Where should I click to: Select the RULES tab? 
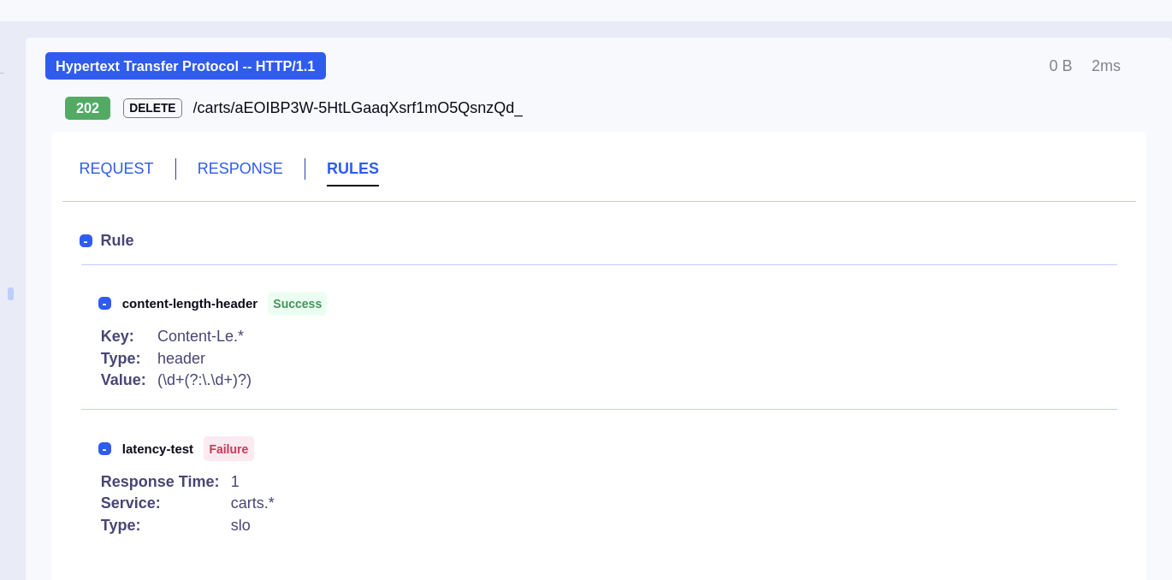click(352, 169)
